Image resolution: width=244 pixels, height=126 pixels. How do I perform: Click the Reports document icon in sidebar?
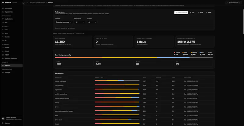click(x=3, y=66)
